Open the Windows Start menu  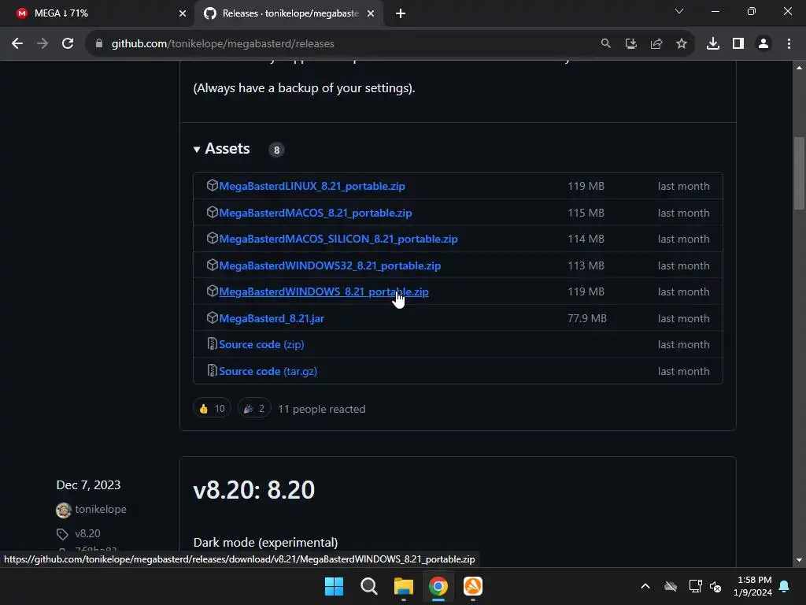point(334,586)
